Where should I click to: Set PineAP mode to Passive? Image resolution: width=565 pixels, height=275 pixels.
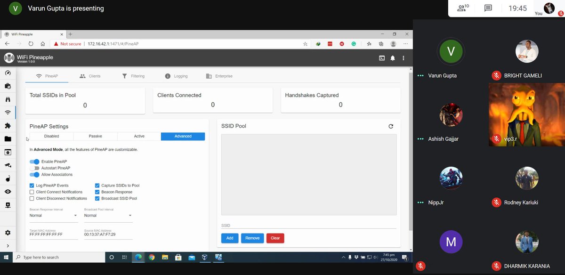pos(95,136)
